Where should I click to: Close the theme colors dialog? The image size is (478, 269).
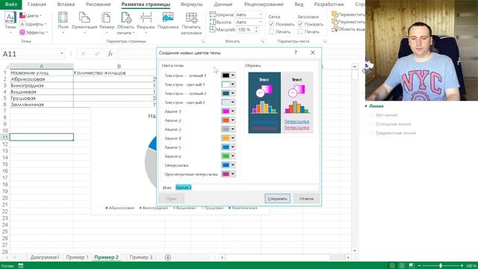coord(312,52)
